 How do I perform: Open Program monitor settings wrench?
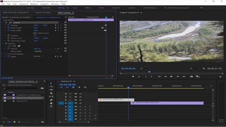pos(204,68)
